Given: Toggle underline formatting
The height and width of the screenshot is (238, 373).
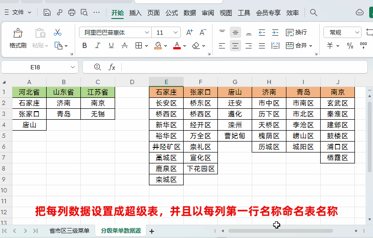Looking at the screenshot, I should 111,46.
